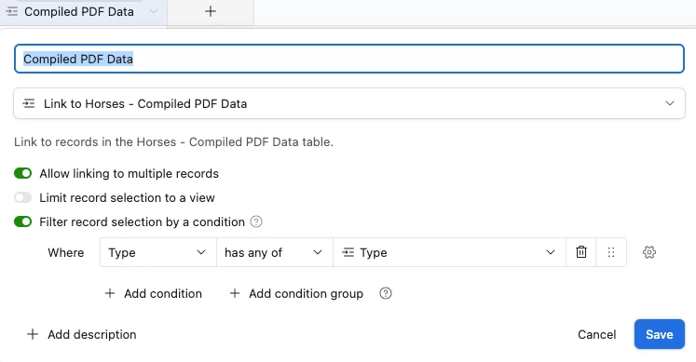Click help icon next to Filter record selection

256,221
